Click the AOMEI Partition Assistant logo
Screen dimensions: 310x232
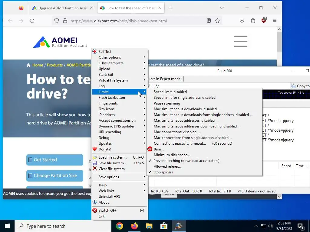60,42
